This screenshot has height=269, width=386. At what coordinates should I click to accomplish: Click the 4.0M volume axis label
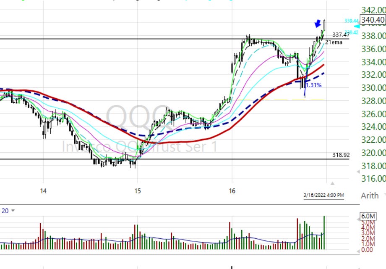point(368,227)
